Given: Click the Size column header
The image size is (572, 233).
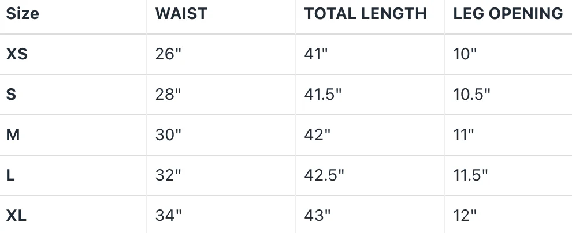Looking at the screenshot, I should coord(23,14).
